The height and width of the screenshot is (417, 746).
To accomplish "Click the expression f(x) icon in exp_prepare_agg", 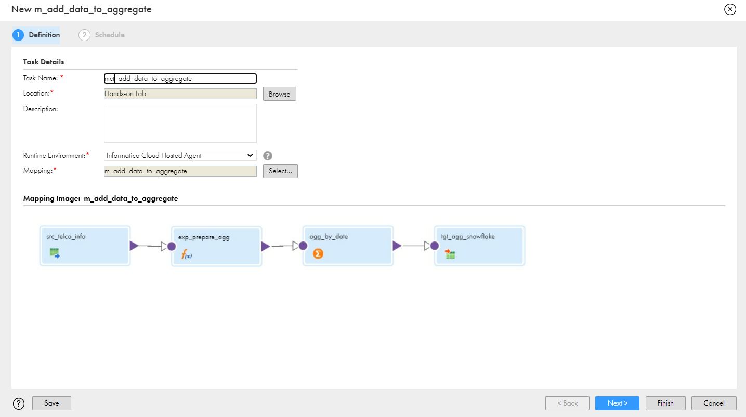I will coord(187,254).
